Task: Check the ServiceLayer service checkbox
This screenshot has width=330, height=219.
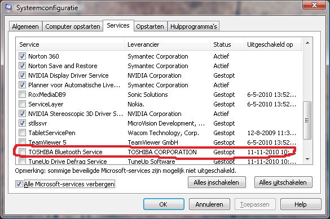Action: pos(22,104)
